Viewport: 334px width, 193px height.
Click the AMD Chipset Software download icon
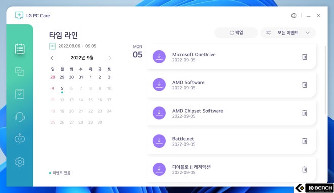click(x=159, y=113)
